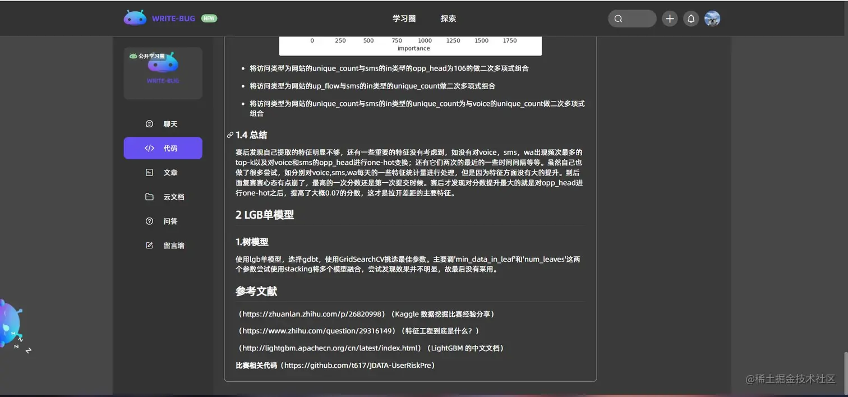Open the 学习圈 navigation tab
This screenshot has width=848, height=397.
click(x=404, y=19)
